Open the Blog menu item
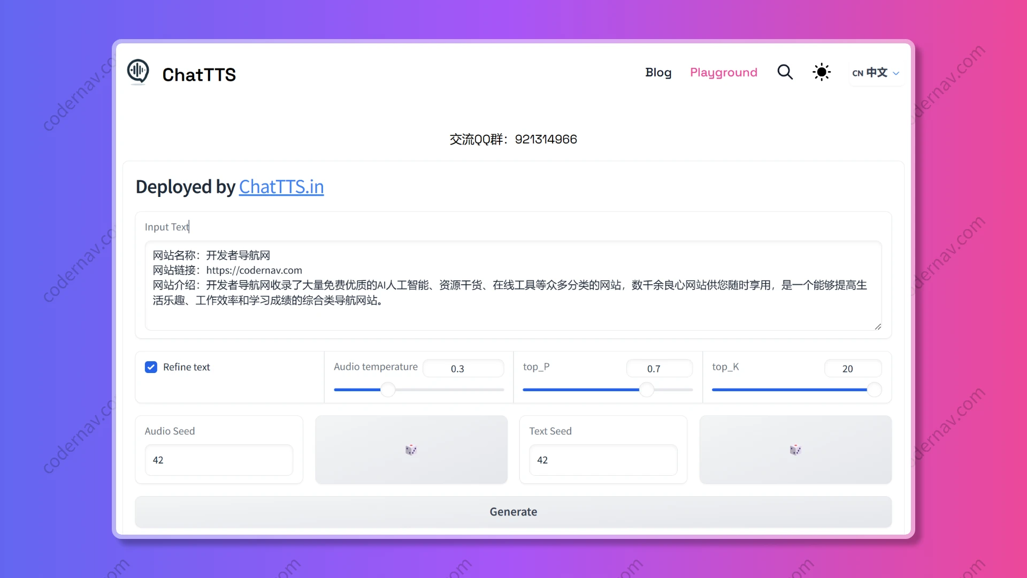 [658, 72]
